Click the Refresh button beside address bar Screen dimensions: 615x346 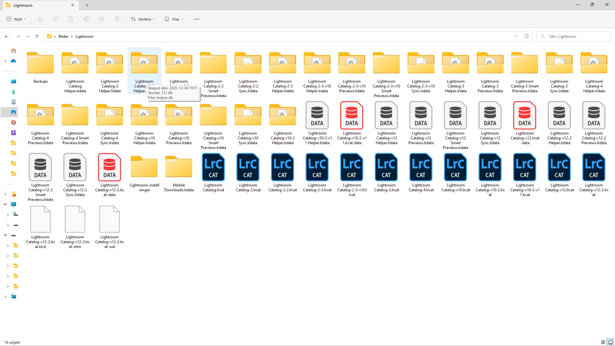click(526, 37)
